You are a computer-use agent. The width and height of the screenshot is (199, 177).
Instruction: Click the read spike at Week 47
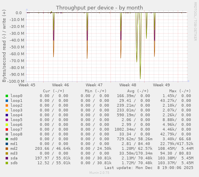point(87,35)
